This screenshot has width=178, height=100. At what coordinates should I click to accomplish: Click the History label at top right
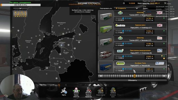(x=169, y=4)
